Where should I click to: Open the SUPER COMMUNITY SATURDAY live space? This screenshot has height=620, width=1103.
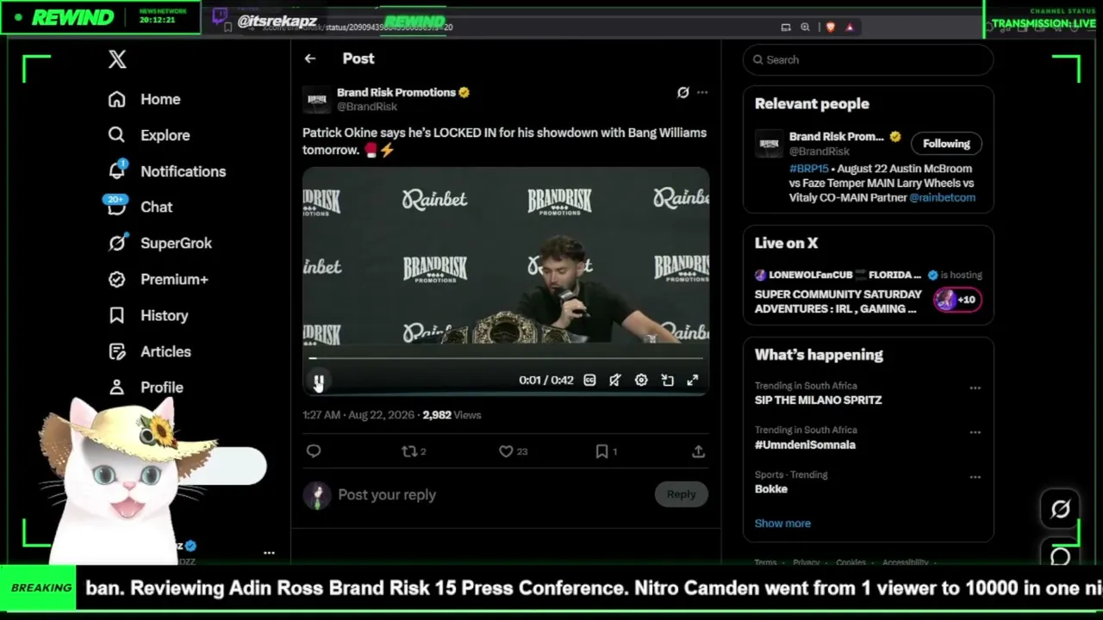click(x=838, y=301)
